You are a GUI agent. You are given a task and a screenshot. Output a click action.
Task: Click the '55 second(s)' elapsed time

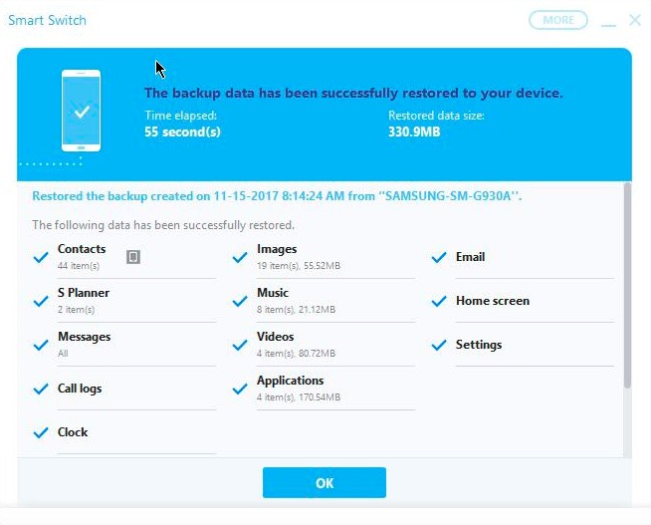click(x=183, y=132)
